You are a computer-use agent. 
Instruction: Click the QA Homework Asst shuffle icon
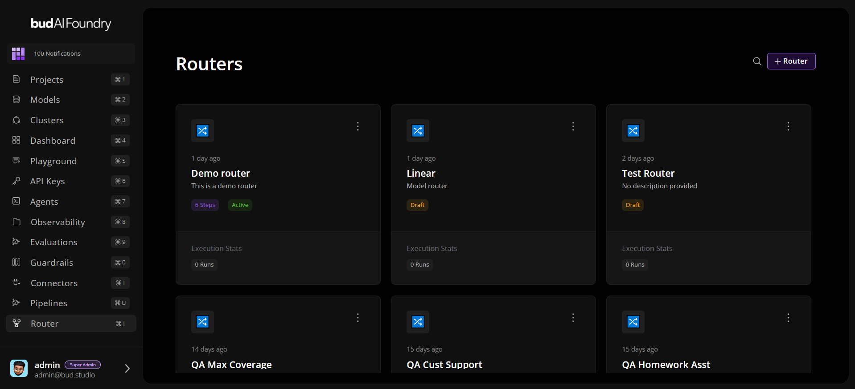point(633,322)
